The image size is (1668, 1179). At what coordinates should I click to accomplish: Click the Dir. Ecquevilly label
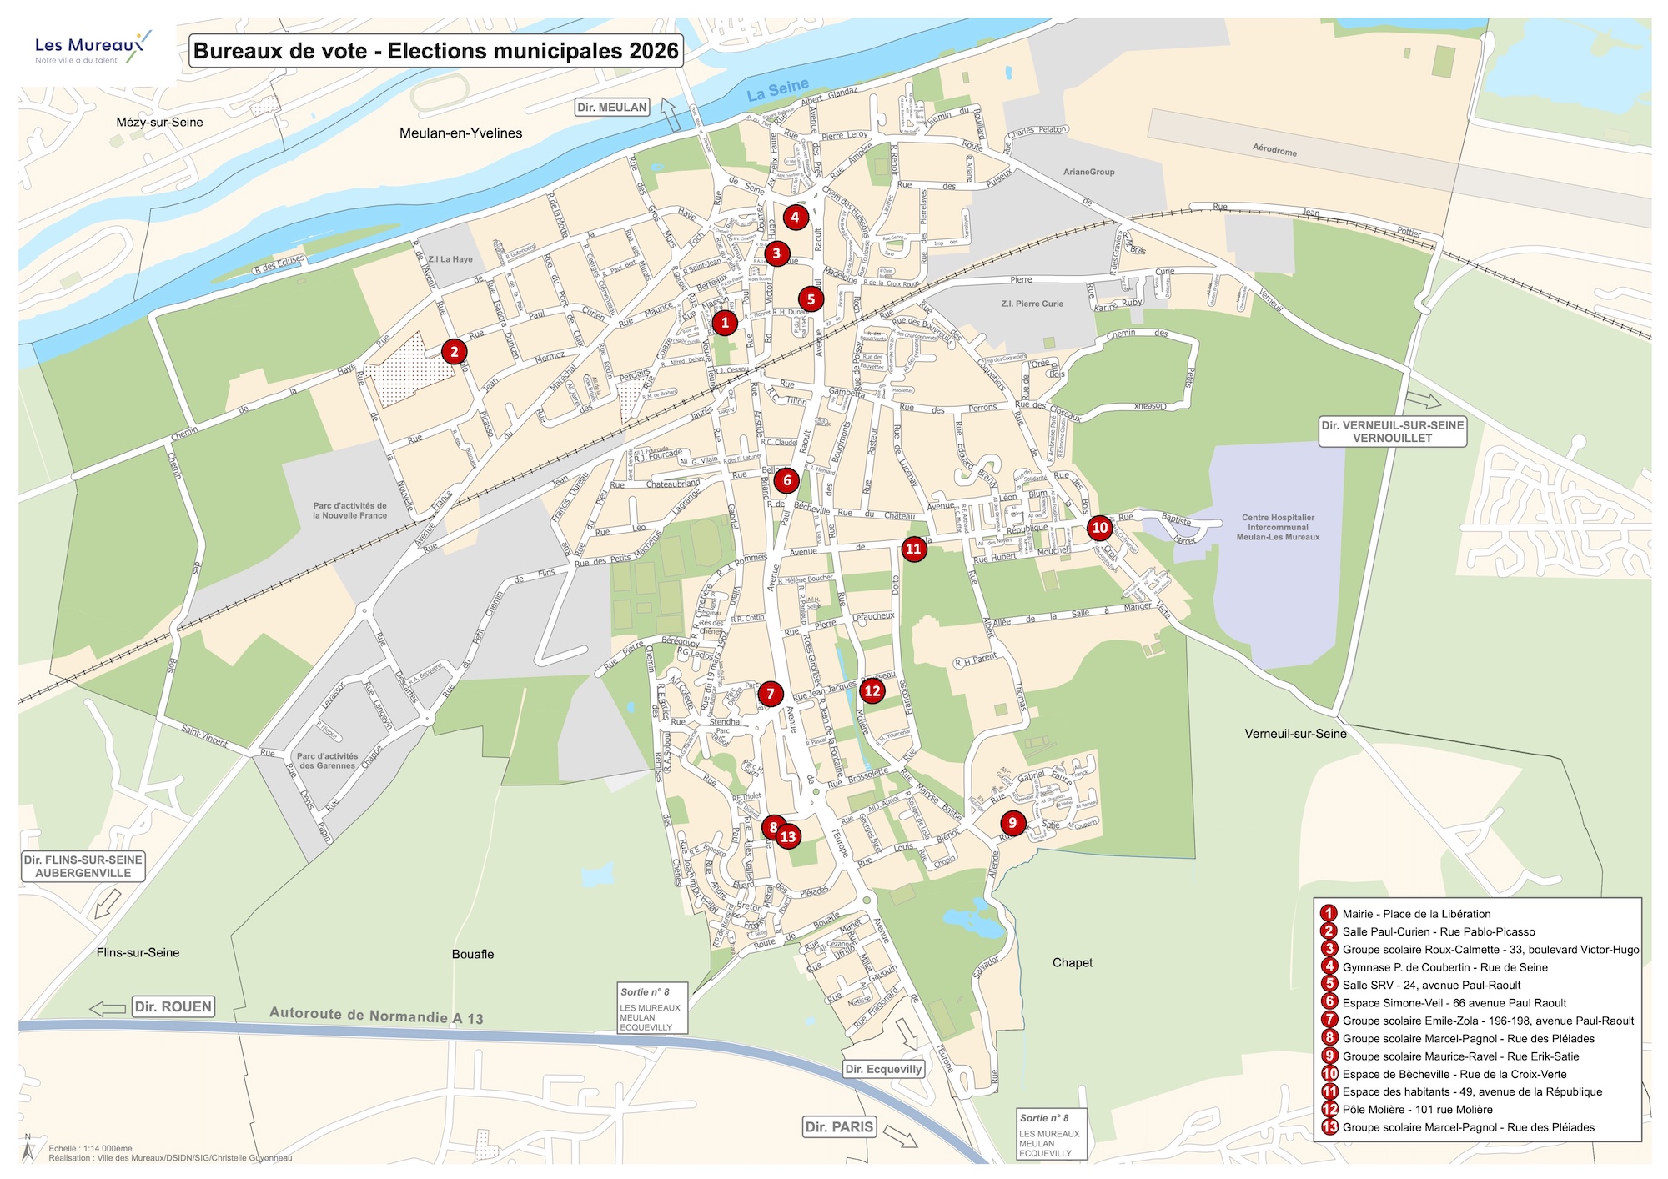883,1069
